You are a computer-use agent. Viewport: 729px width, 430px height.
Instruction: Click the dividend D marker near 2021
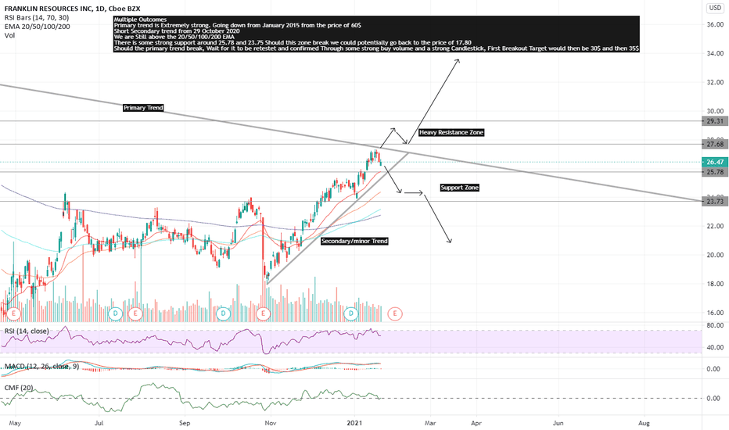351,314
